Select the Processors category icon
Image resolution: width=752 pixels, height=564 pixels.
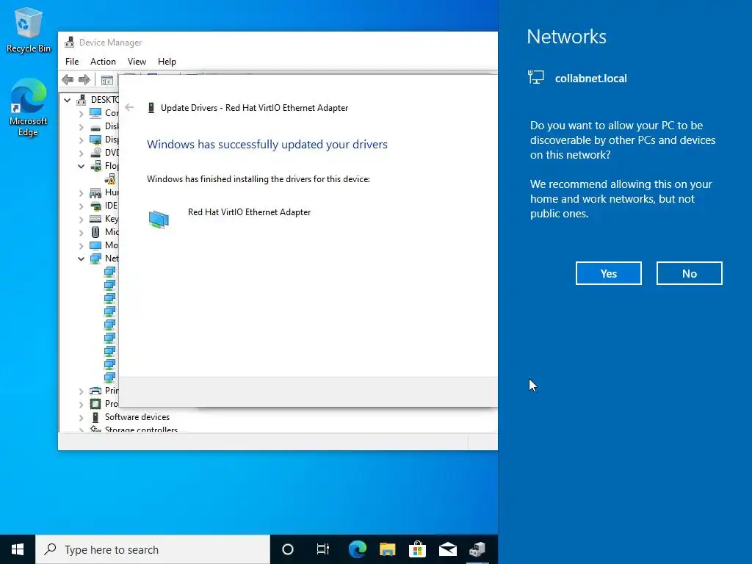95,404
